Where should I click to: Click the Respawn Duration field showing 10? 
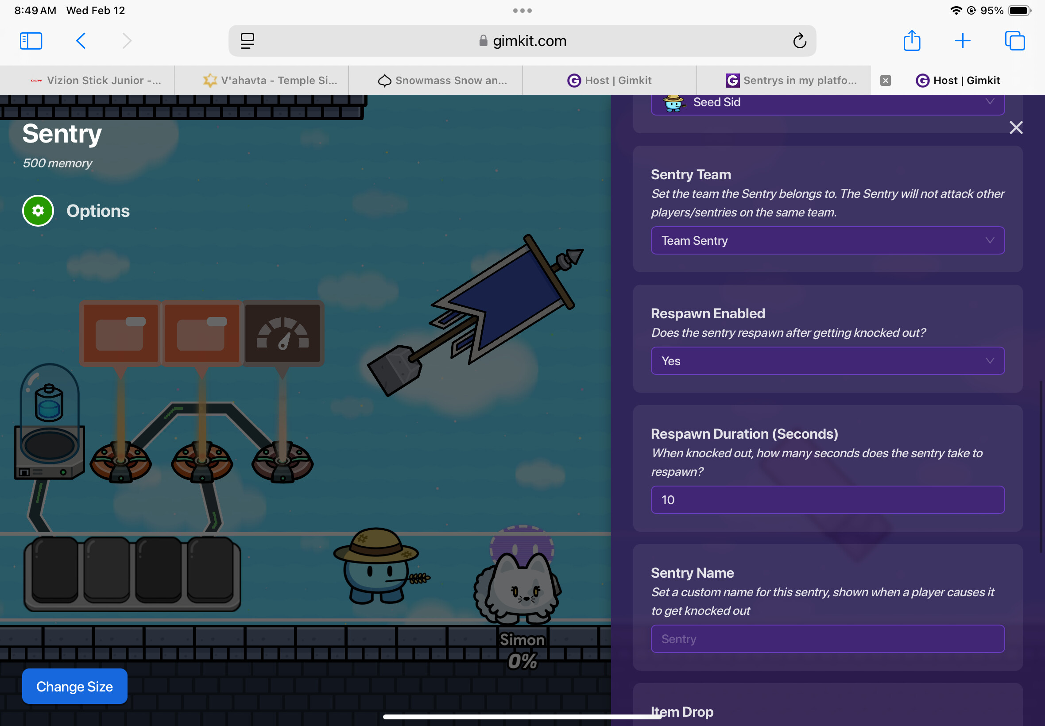click(827, 499)
